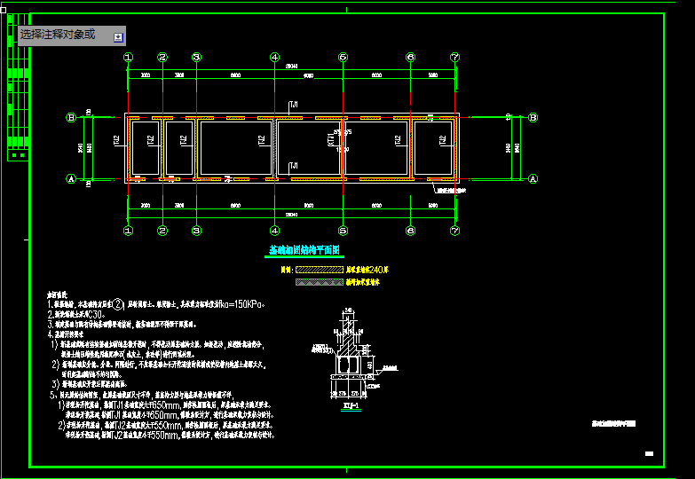Click the left axis bubble A
The image size is (695, 479).
pyautogui.click(x=71, y=178)
